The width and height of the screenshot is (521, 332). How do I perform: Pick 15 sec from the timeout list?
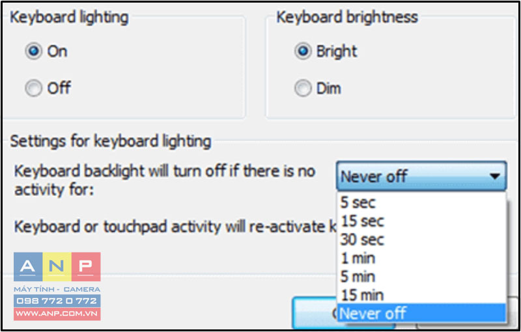[421, 221]
